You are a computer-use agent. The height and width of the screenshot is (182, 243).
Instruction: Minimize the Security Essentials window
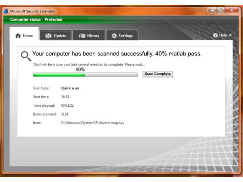212,10
